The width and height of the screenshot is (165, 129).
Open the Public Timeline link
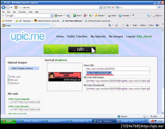click(x=77, y=36)
